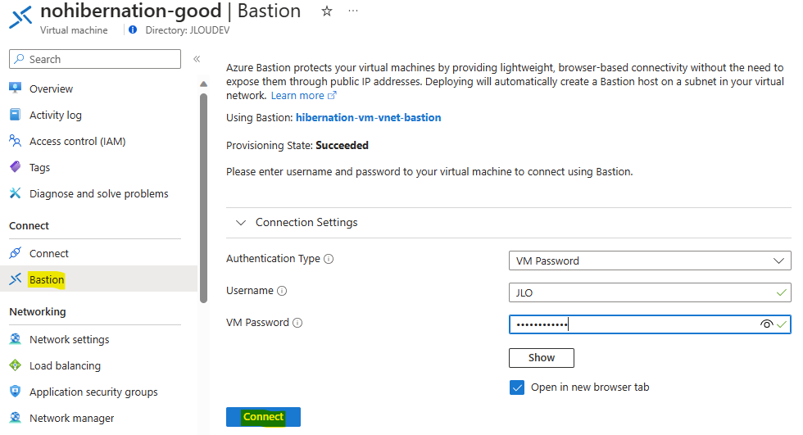Click the Bastion logo icon beside the VM title

point(21,17)
